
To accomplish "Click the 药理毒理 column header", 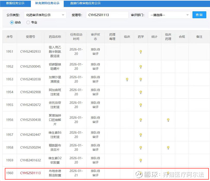I will (112, 37).
